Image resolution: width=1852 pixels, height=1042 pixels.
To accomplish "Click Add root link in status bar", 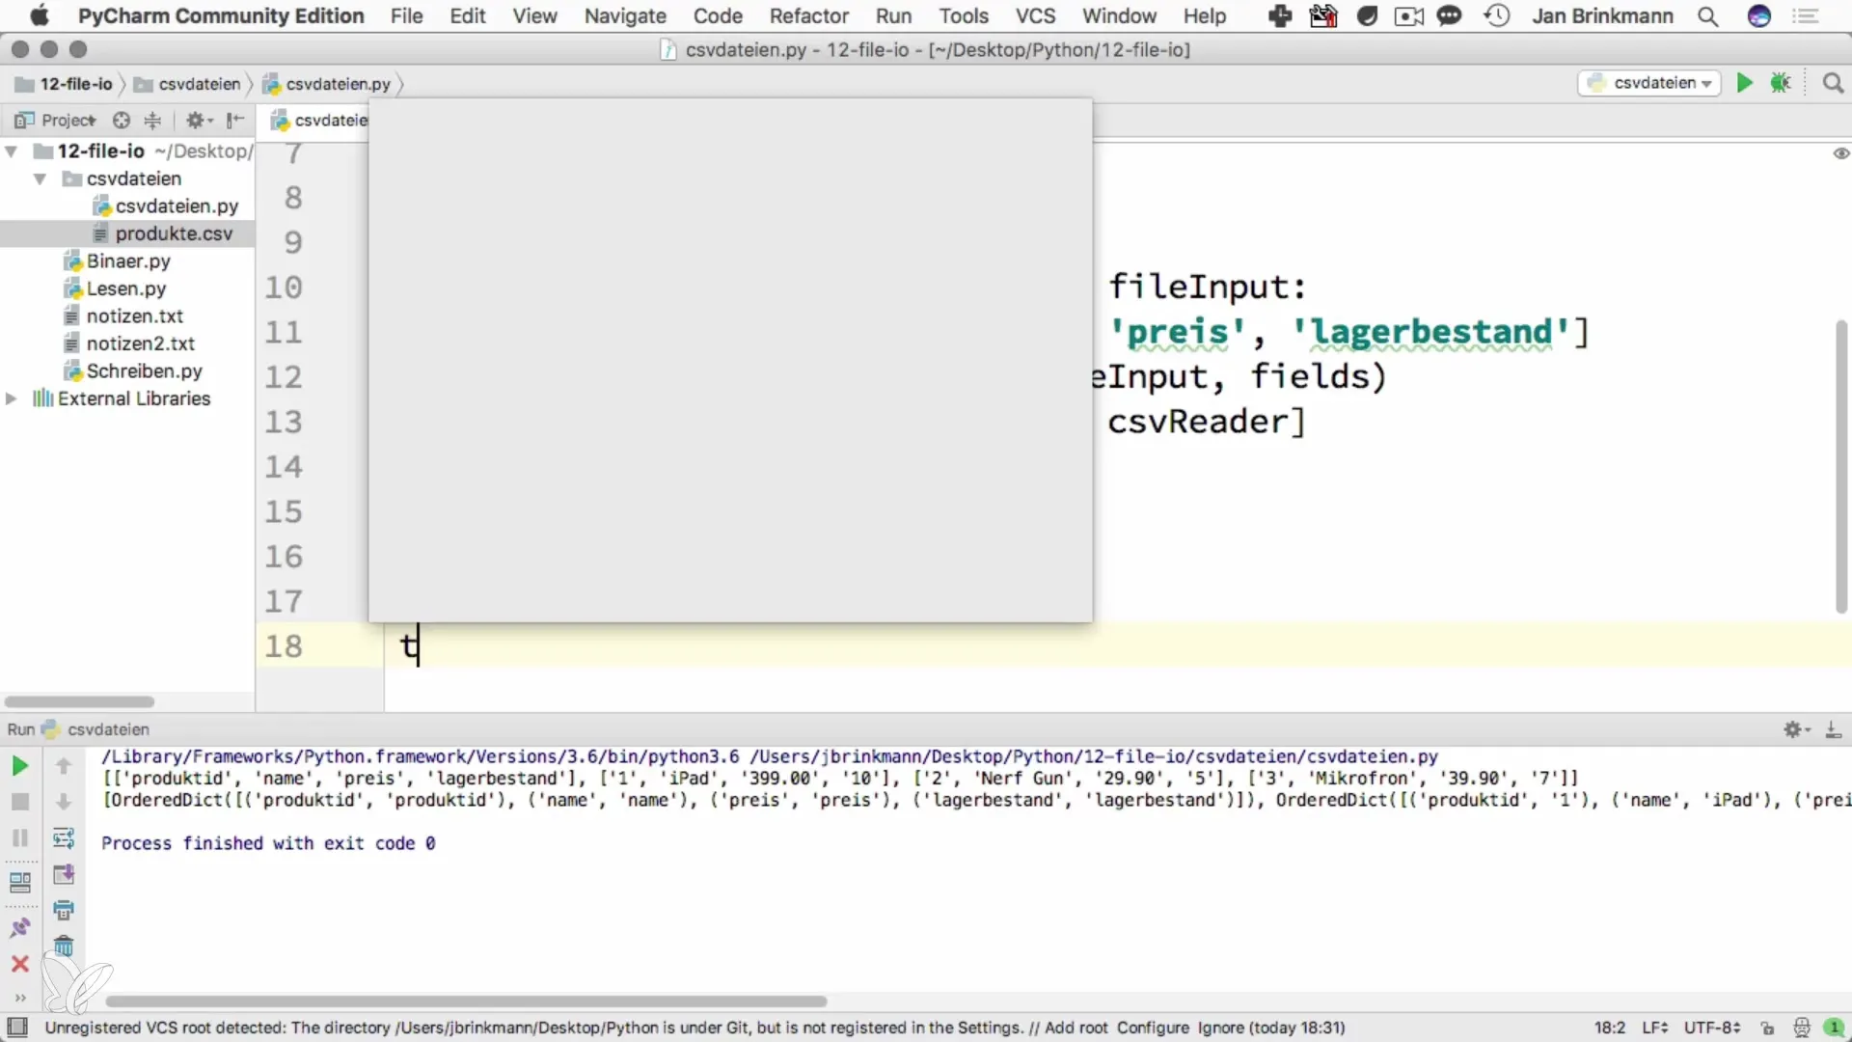I will click(1076, 1028).
